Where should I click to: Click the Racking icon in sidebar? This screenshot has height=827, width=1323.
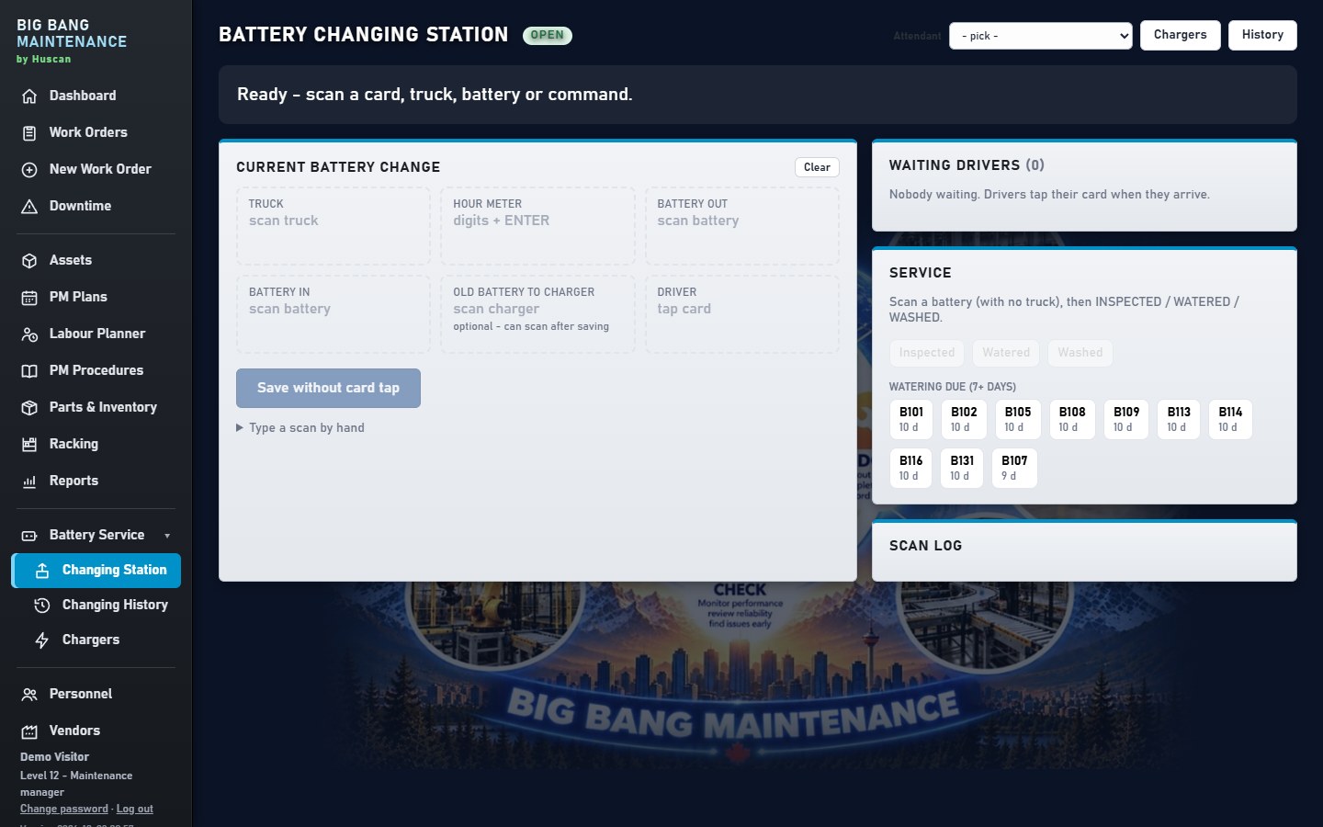pos(29,444)
